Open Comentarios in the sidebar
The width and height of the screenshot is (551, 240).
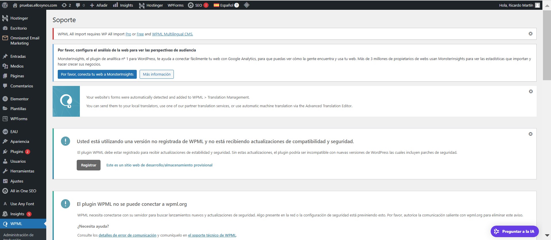pos(23,86)
